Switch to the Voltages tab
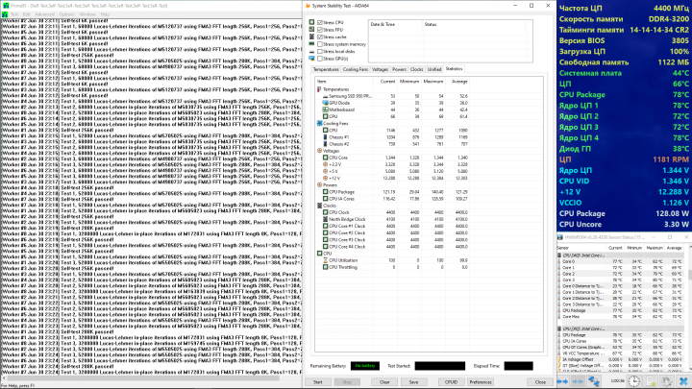Image resolution: width=692 pixels, height=389 pixels. pyautogui.click(x=380, y=69)
